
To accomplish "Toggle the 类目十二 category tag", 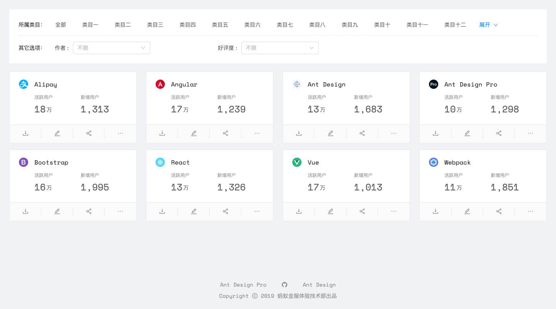I will coord(455,25).
